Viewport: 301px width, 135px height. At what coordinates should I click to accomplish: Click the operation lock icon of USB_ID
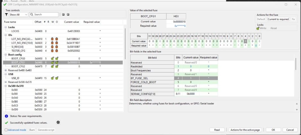tap(57, 78)
